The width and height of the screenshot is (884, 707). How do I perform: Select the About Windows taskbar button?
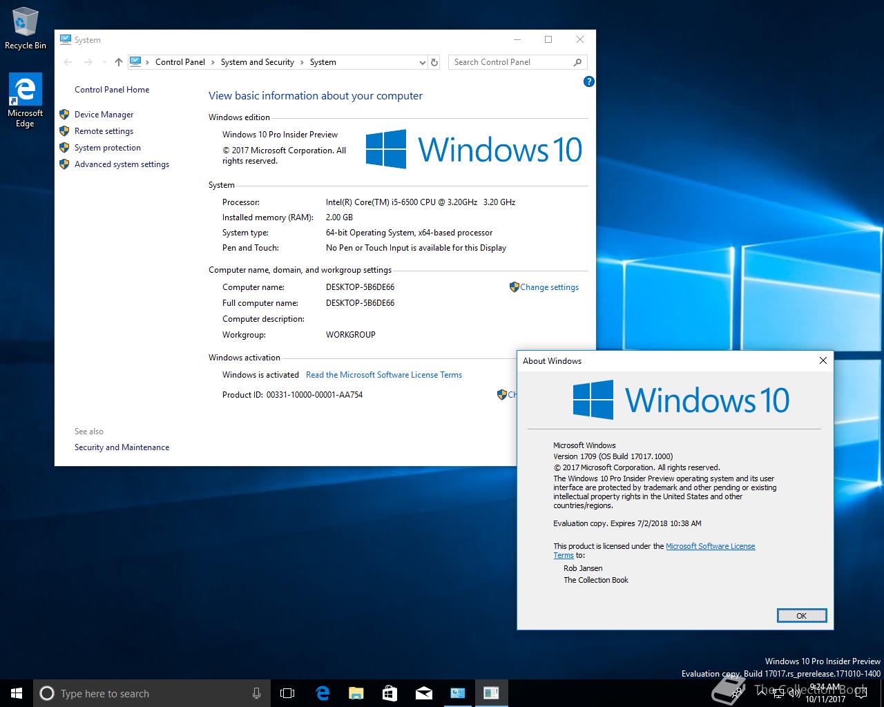coord(491,693)
